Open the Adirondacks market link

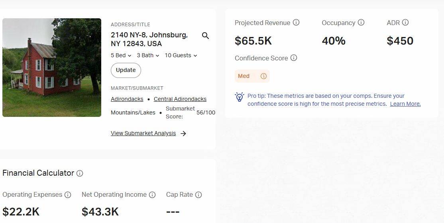point(127,99)
